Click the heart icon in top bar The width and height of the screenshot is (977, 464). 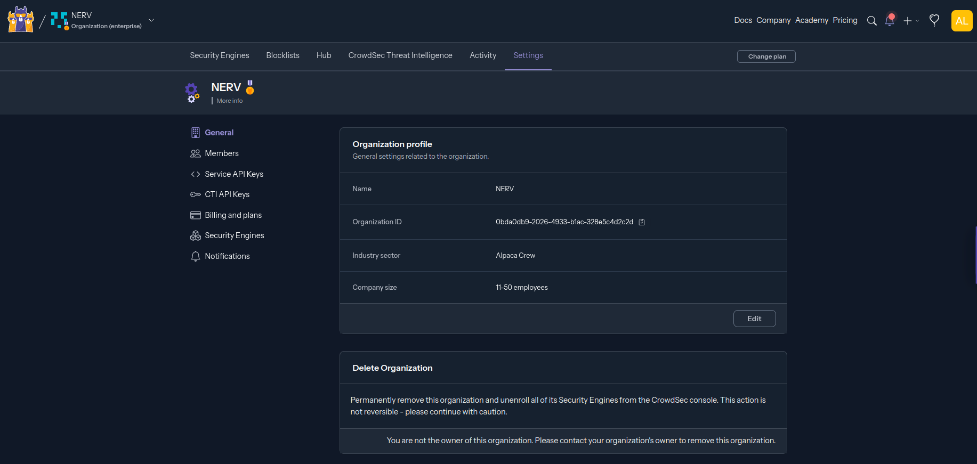[934, 20]
